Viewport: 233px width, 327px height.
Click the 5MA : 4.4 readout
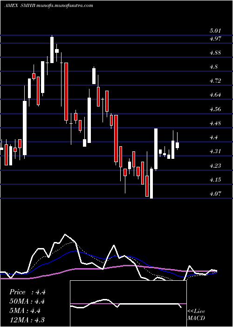25,311
